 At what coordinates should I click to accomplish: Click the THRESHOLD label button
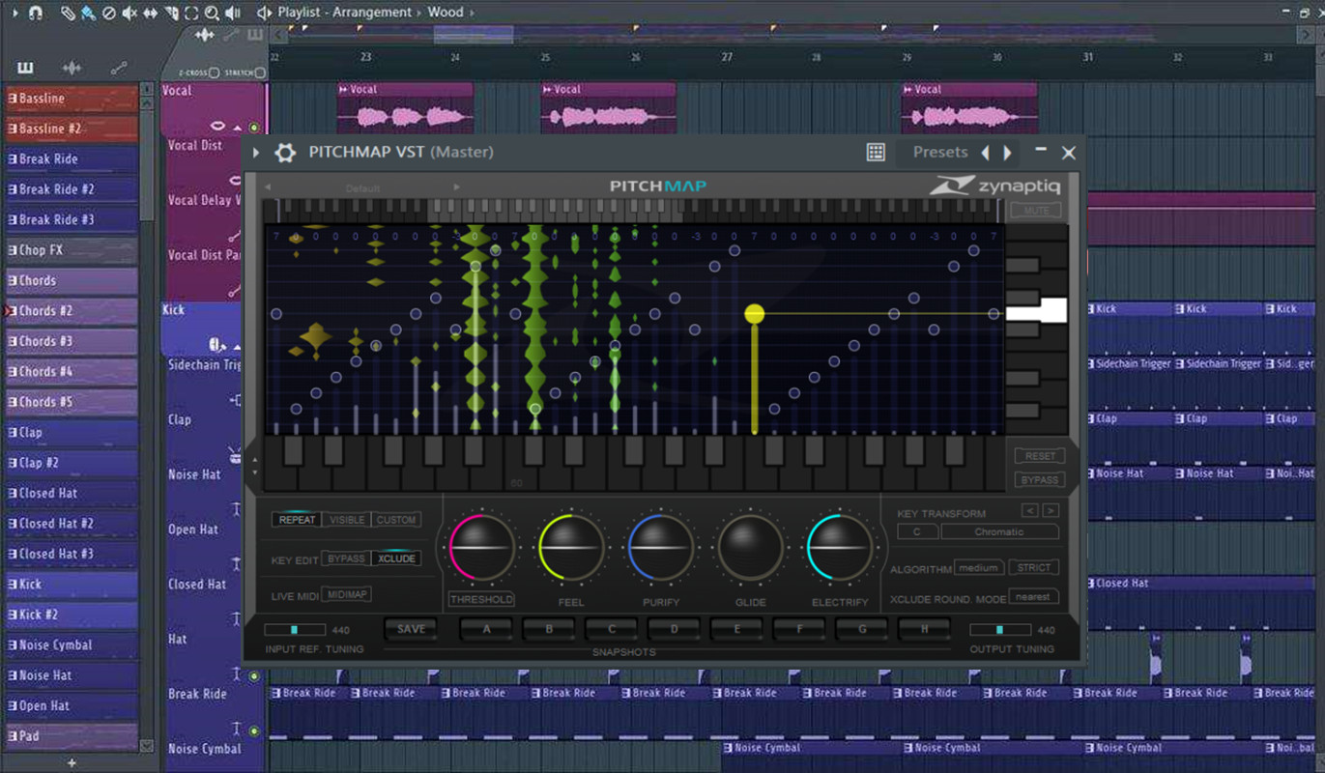coord(481,599)
